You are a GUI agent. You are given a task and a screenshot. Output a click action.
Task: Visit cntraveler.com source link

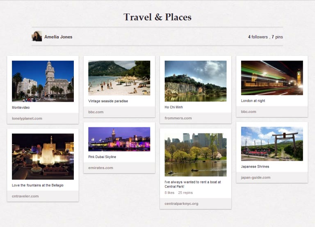25,196
